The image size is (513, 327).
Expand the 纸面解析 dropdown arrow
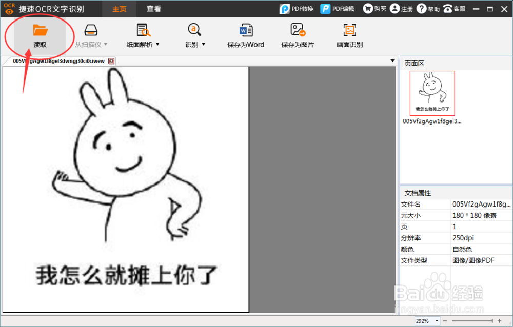click(157, 44)
